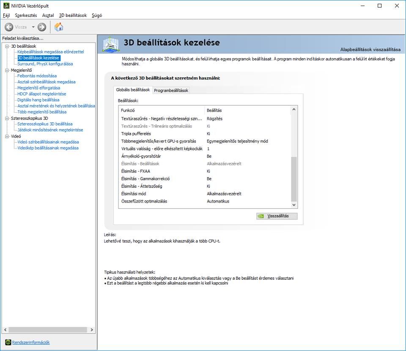This screenshot has width=406, height=351.
Task: Click the Rendszerinformációk icon at bottom left
Action: pos(8,342)
